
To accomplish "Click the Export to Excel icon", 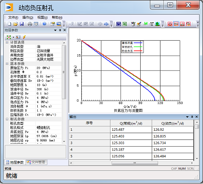I will (125, 24).
